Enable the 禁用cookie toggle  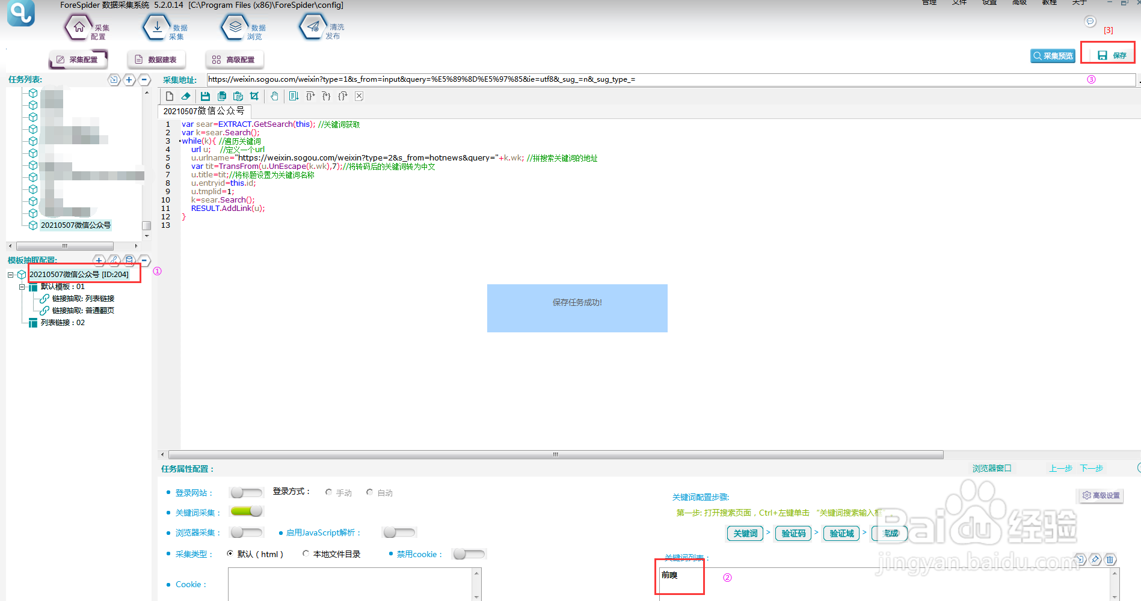click(469, 554)
